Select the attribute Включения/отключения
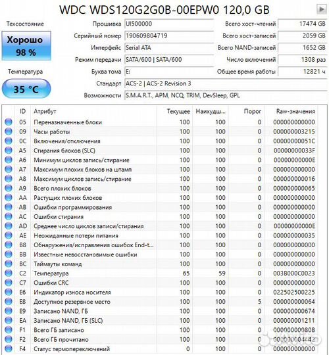This screenshot has height=355, width=329. coord(67,141)
